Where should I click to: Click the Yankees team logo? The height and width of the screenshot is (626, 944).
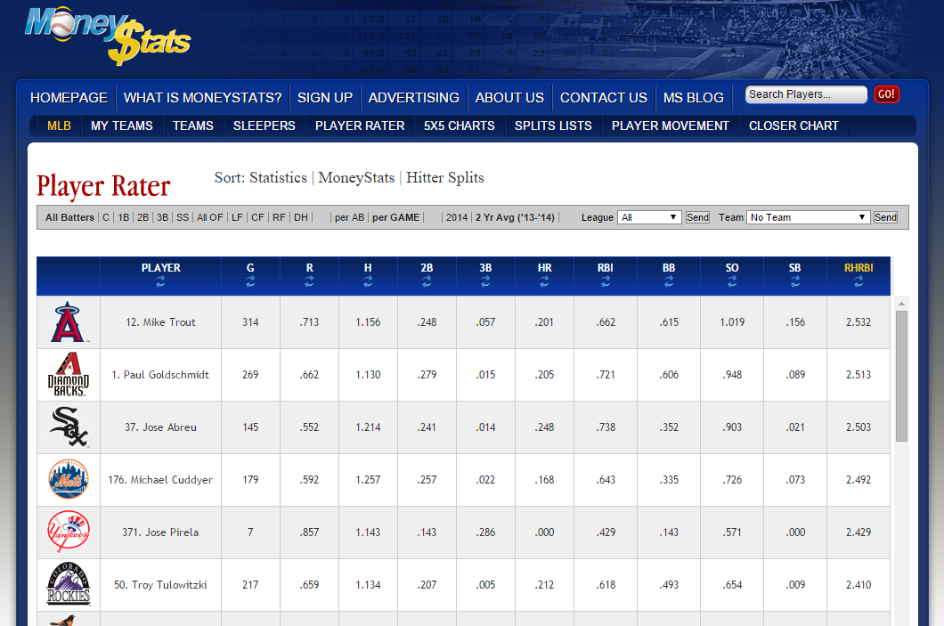pos(68,532)
